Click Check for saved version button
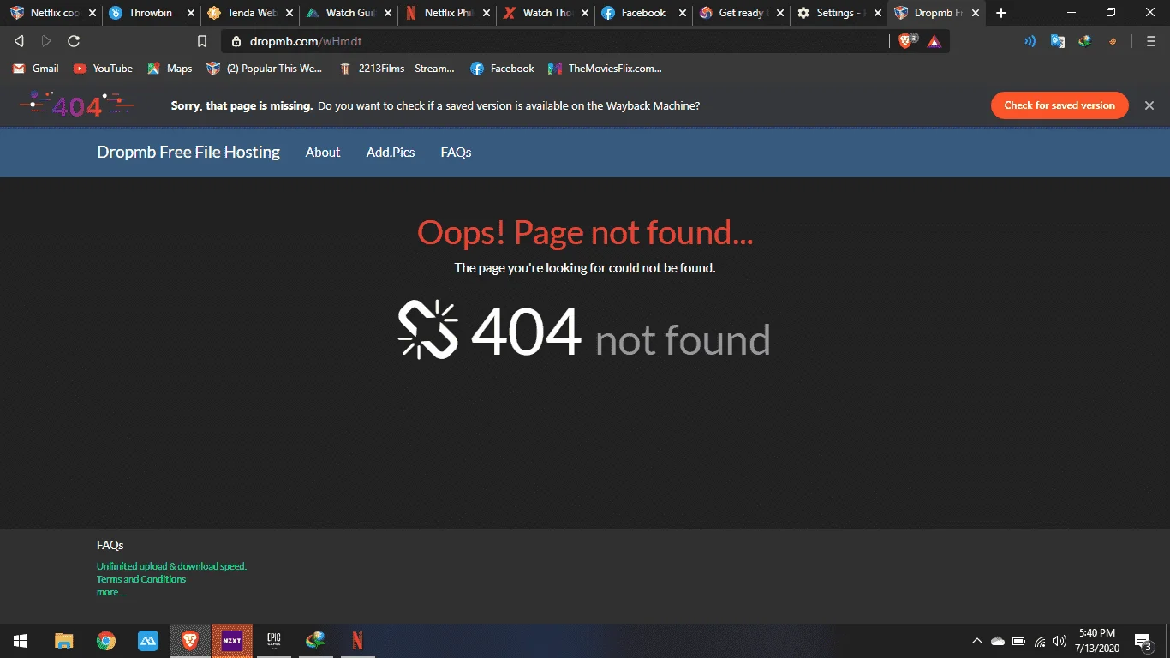 click(1060, 105)
